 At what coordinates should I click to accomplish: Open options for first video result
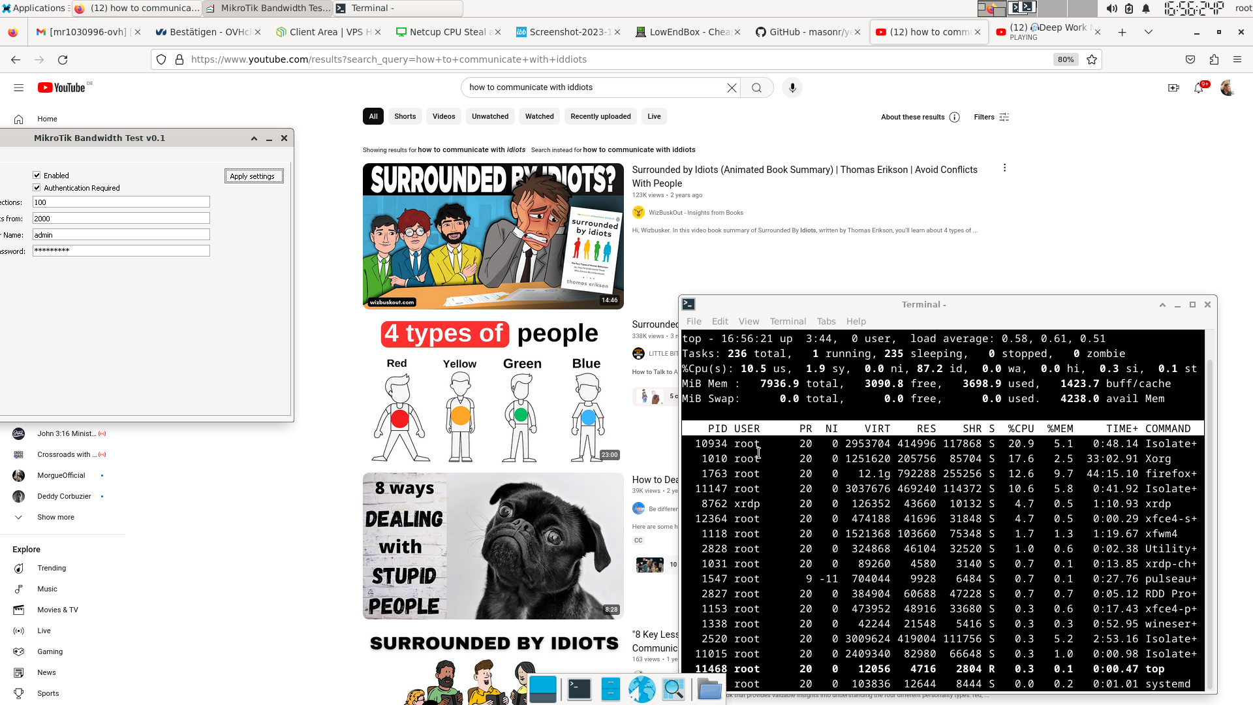click(x=1004, y=168)
